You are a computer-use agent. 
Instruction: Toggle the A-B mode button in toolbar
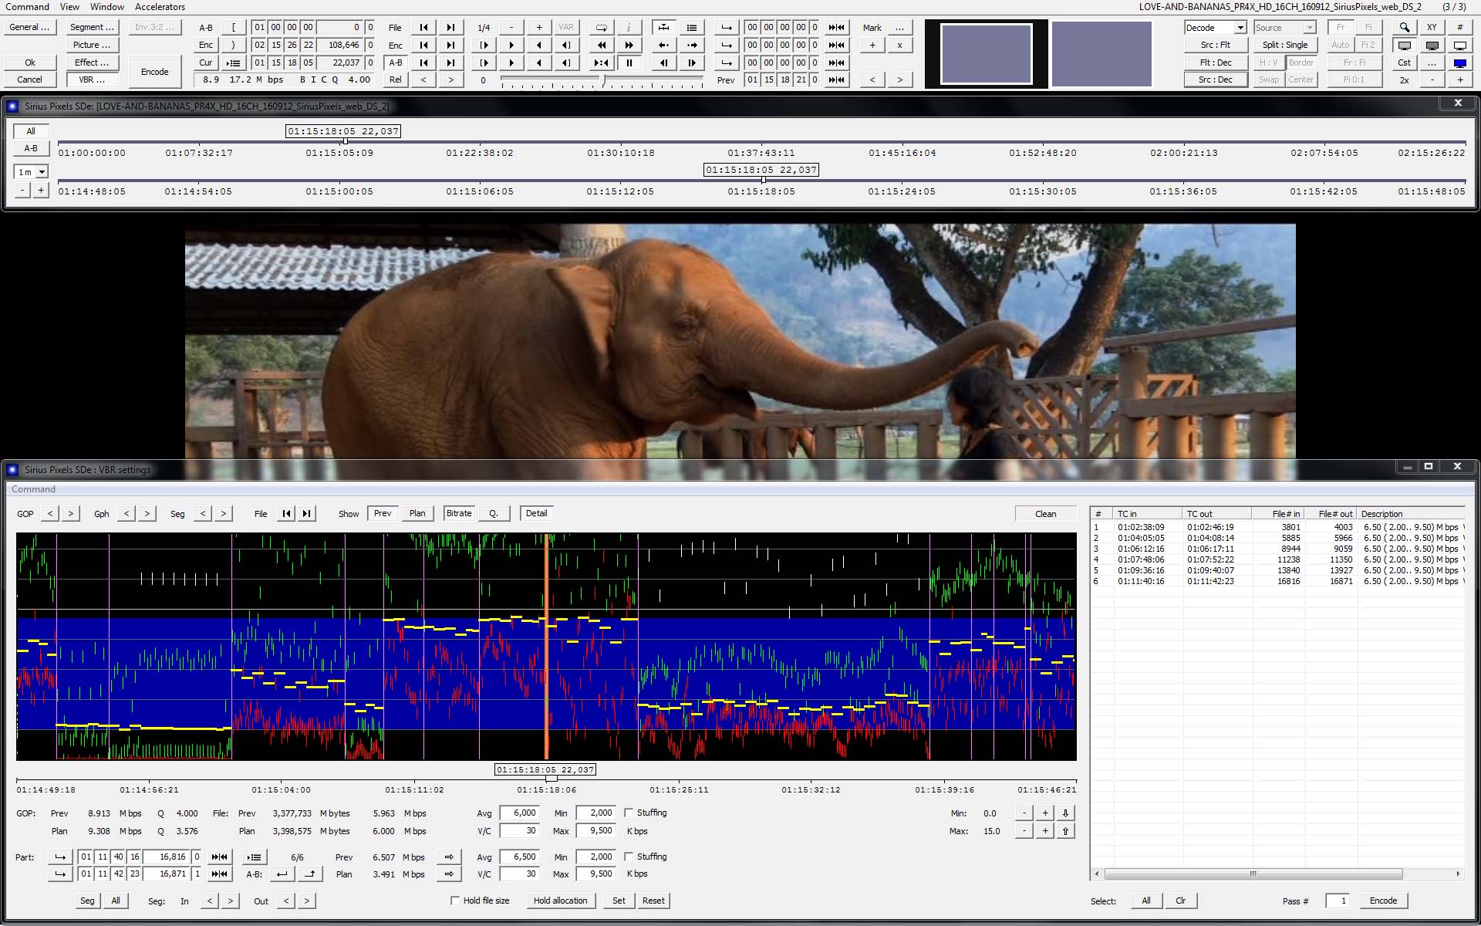tap(395, 63)
